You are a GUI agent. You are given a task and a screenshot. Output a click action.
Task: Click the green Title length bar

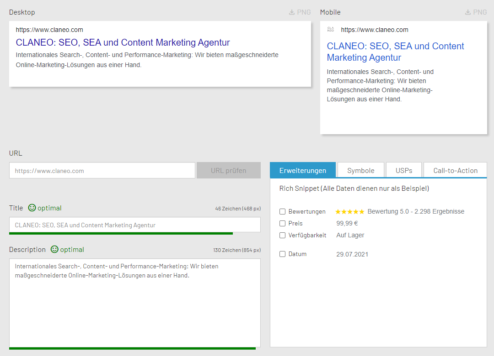tap(121, 233)
